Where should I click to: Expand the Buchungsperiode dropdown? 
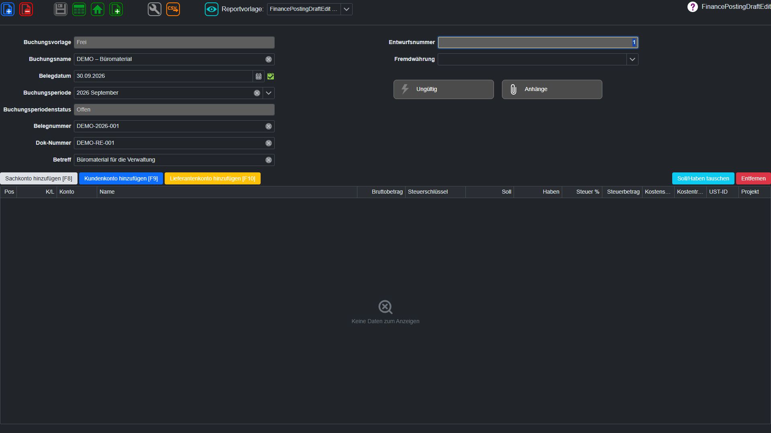click(269, 93)
